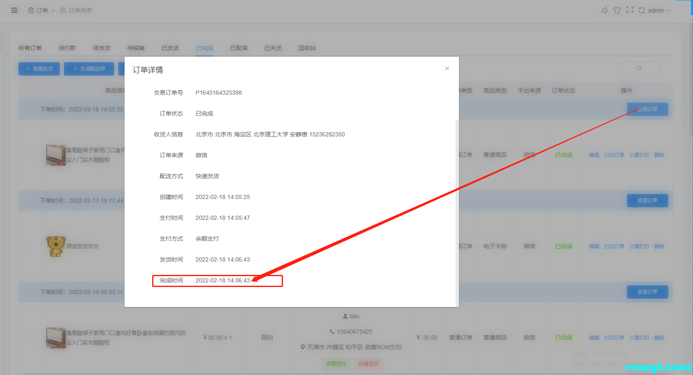
Task: Click the 支付时间 value 14:05:47
Action: click(223, 218)
